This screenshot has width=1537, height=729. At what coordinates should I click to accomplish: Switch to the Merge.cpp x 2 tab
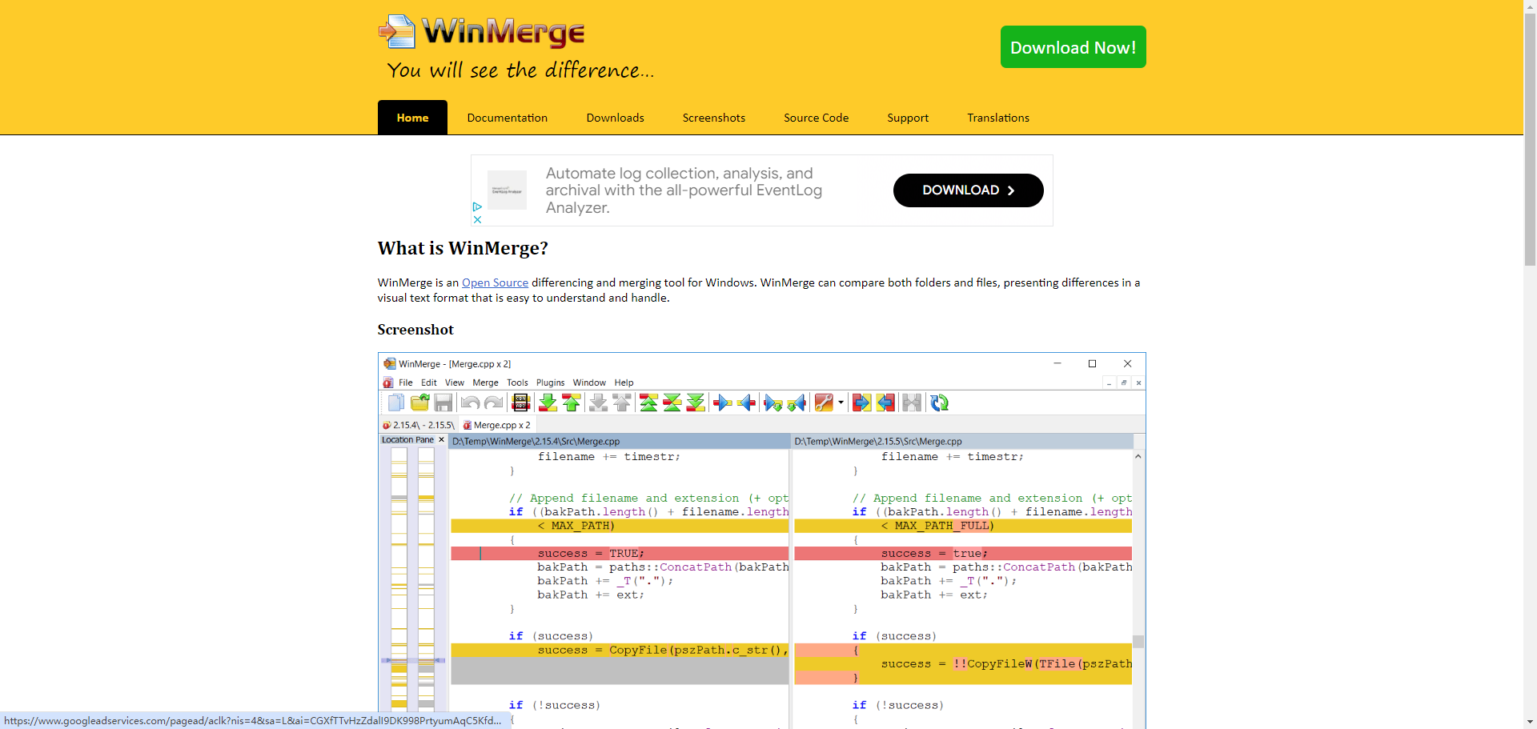tap(496, 425)
